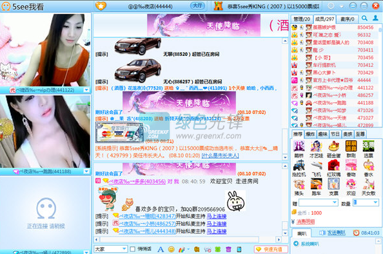Image resolution: width=383 pixels, height=254 pixels.
Task: Click the mobile phone icon in chat toolbar
Action: (239, 249)
